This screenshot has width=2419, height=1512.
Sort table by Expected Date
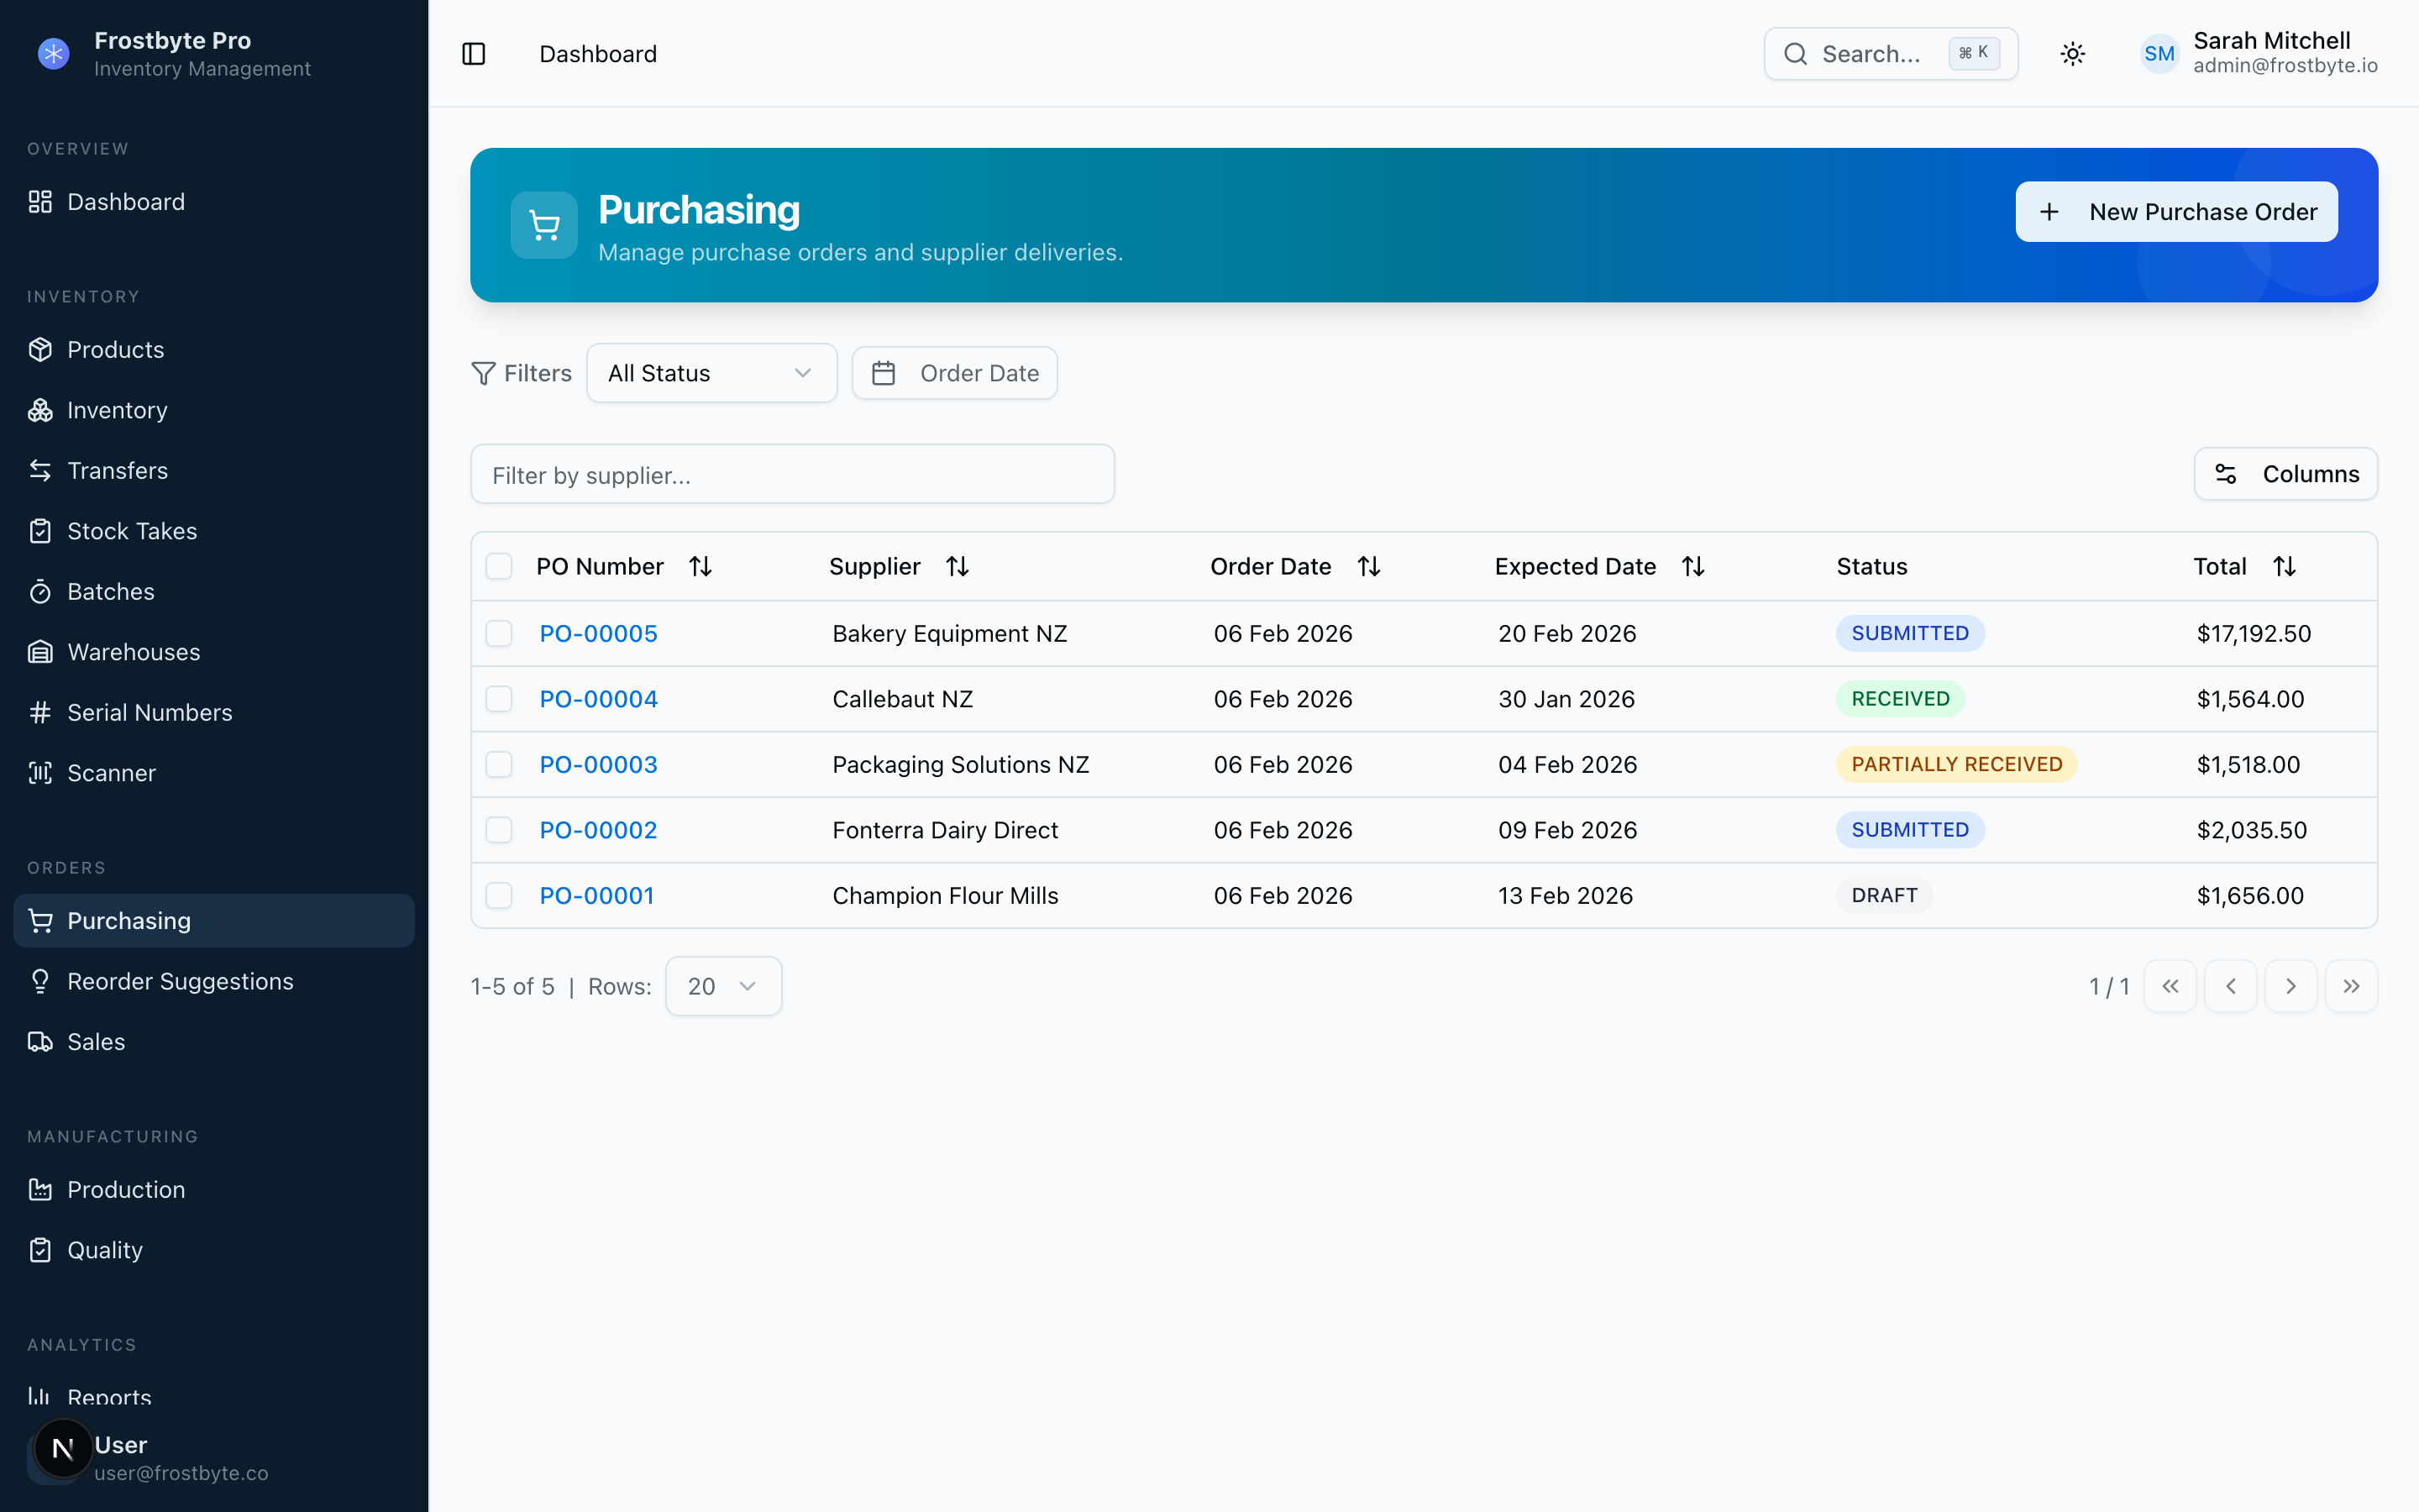(1693, 565)
